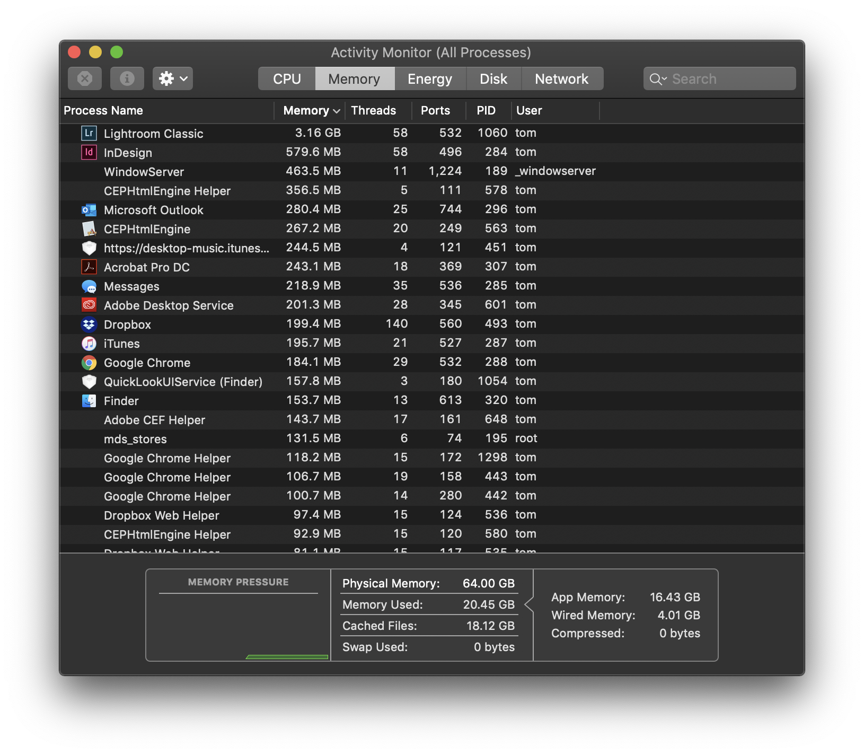Click the Search input field

720,78
